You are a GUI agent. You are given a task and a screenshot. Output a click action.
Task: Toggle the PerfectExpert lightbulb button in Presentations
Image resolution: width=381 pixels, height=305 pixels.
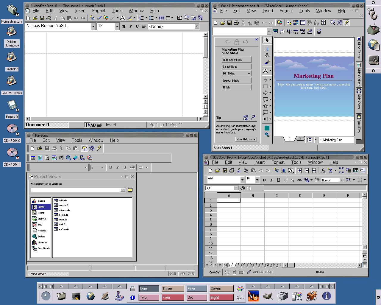coord(346,23)
